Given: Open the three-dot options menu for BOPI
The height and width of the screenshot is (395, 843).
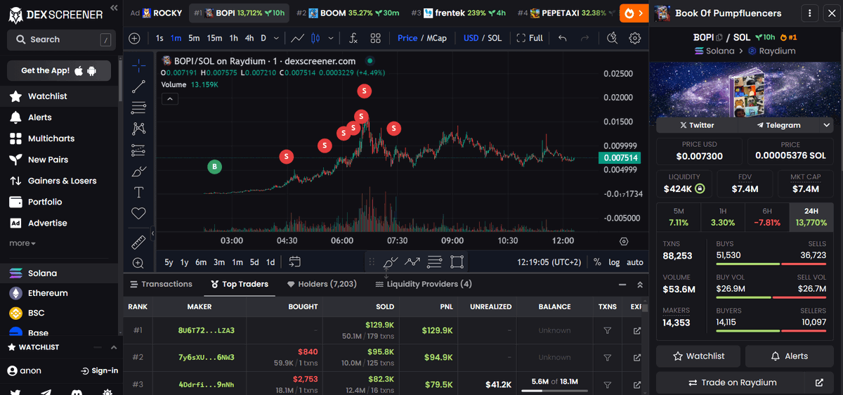Looking at the screenshot, I should [810, 13].
